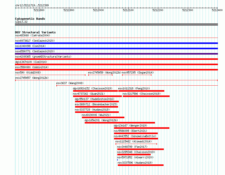The image size is (225, 175).
Task: Click the 5212000 ruler coordinate
Action: click(98, 10)
